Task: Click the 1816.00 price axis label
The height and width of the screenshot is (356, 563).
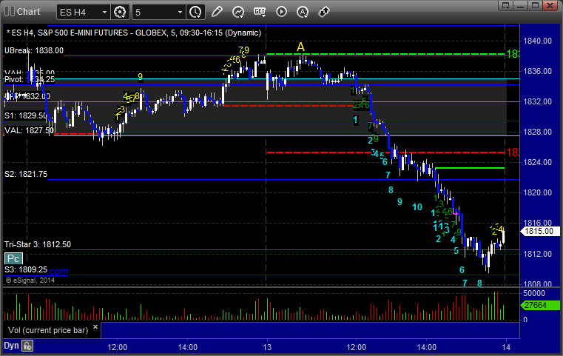Action: 538,223
